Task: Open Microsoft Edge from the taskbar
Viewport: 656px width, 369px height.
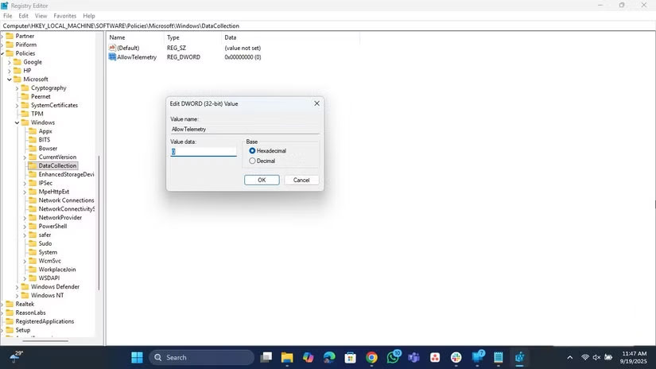Action: tap(329, 357)
